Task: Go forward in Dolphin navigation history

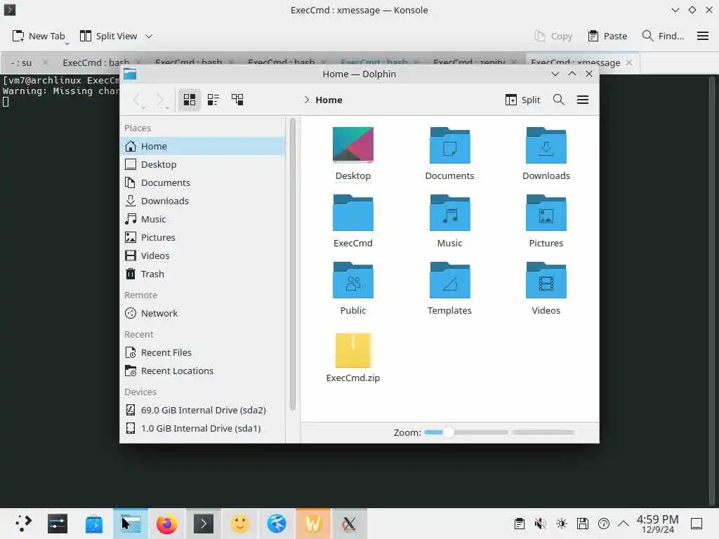Action: click(161, 100)
